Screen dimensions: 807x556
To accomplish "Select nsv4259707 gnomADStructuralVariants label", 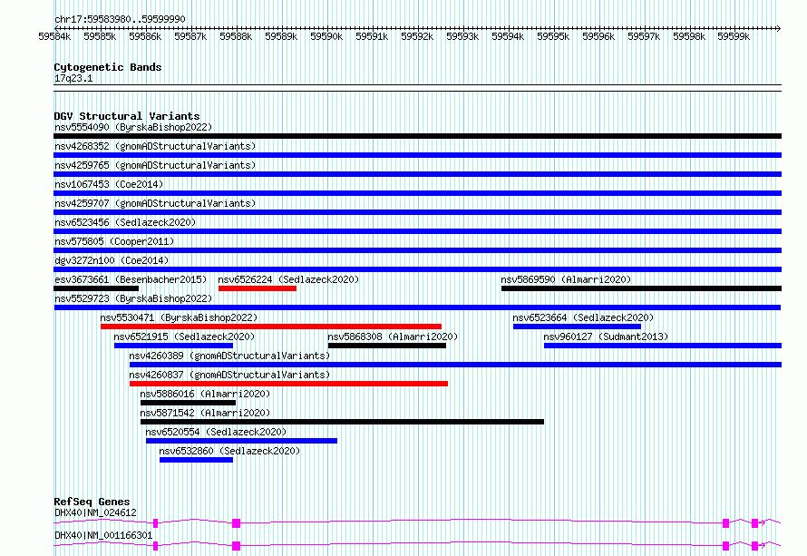I will pyautogui.click(x=155, y=203).
